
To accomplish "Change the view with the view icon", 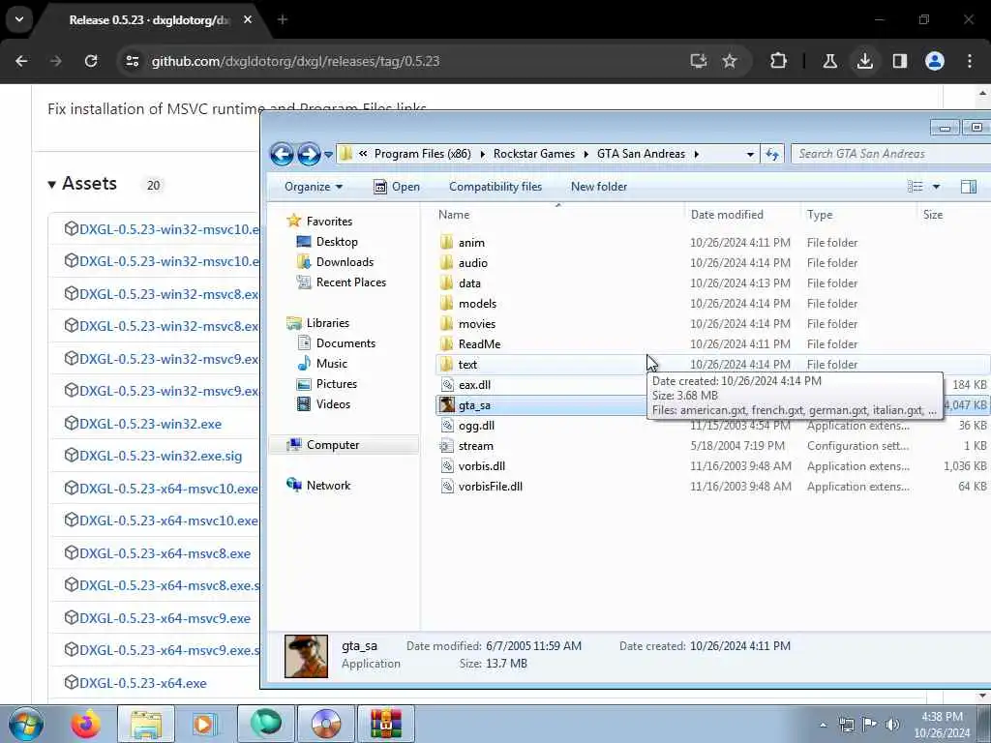I will coord(916,187).
